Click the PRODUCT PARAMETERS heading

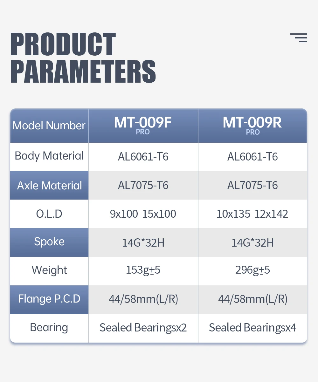click(83, 58)
